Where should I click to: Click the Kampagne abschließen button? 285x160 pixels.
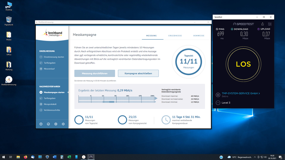point(138,73)
